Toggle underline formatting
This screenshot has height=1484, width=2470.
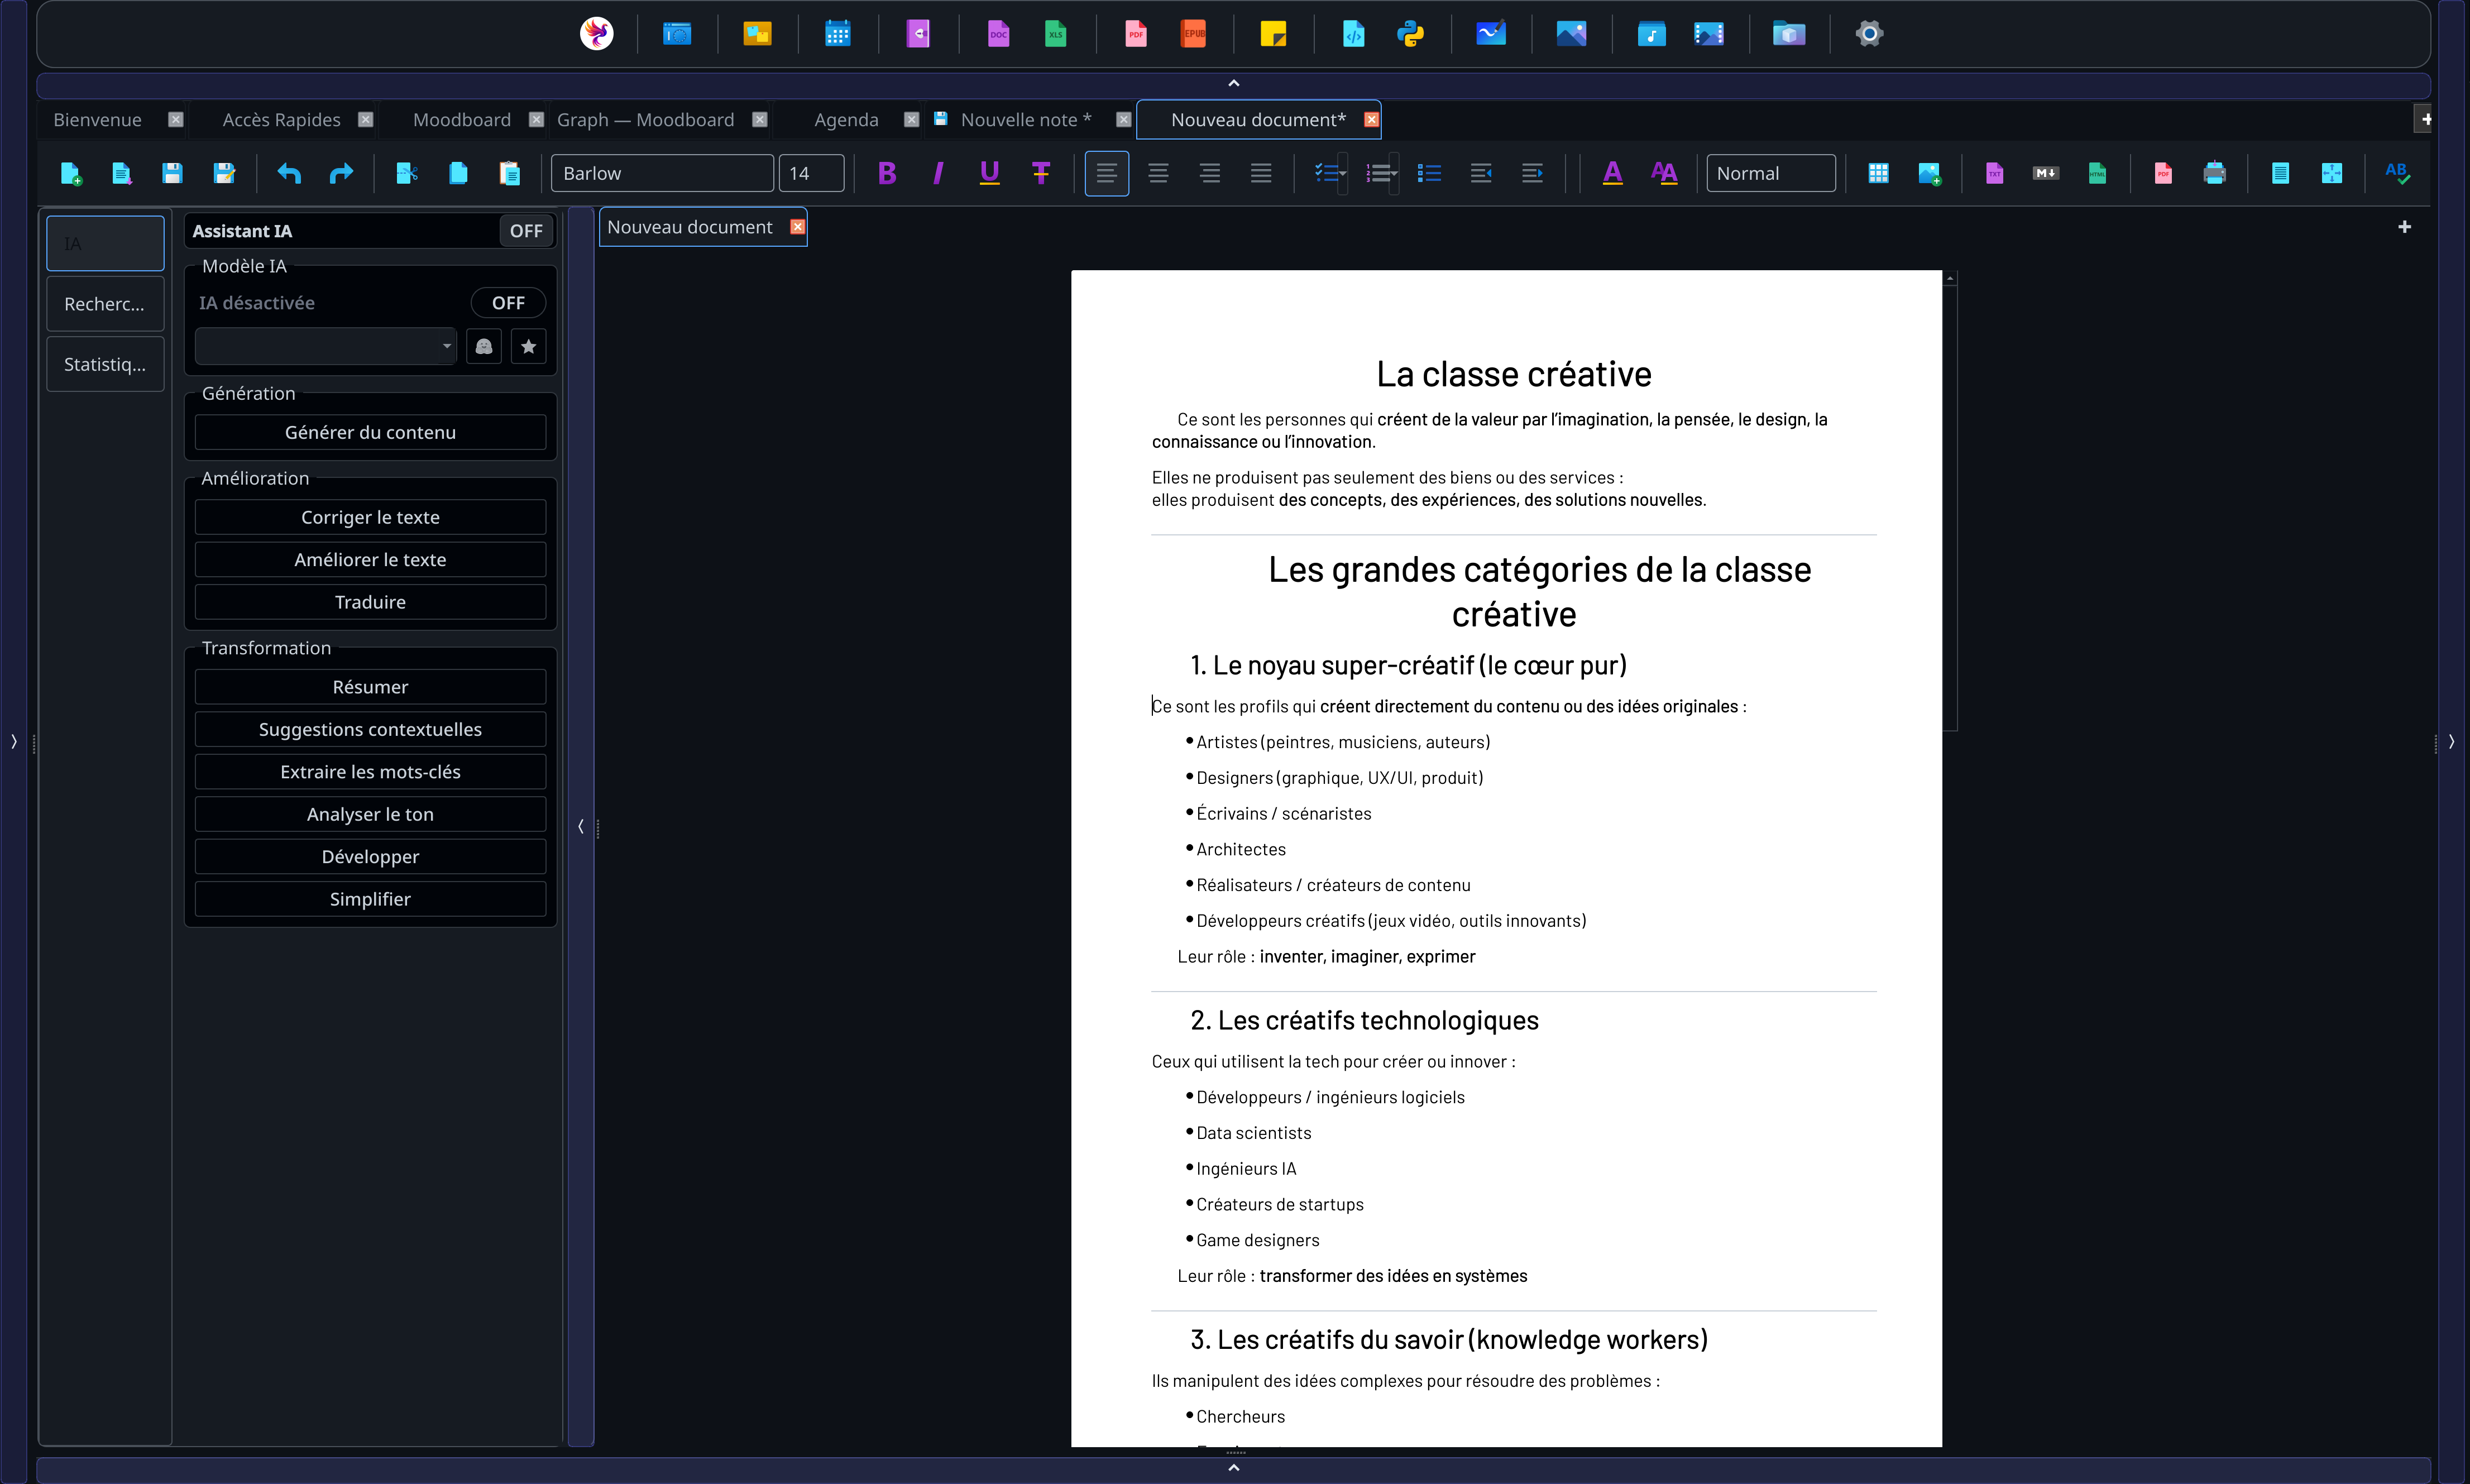click(x=989, y=174)
